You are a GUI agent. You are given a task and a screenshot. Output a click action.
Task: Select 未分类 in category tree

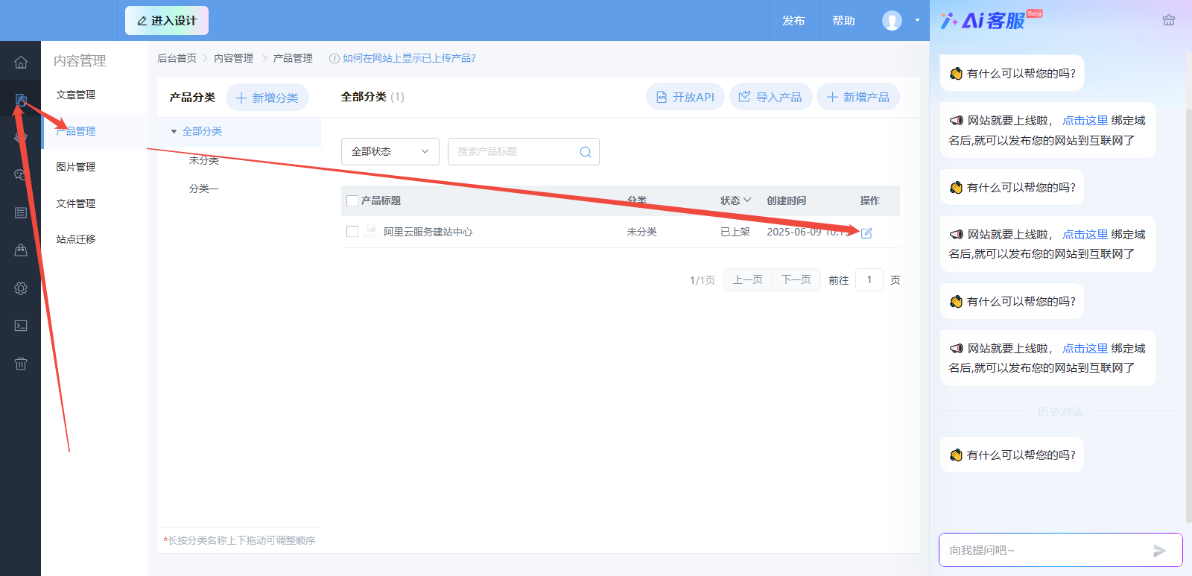coord(204,160)
